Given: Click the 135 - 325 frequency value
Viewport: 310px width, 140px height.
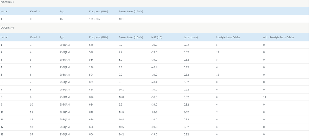Looking at the screenshot, I should coord(94,19).
